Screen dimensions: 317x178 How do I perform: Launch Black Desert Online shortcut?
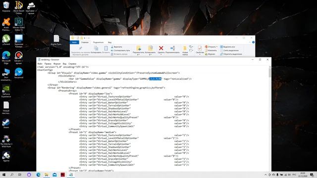(x=19, y=7)
